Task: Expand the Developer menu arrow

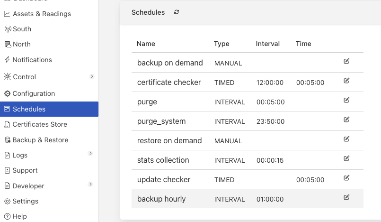Action: pyautogui.click(x=90, y=184)
